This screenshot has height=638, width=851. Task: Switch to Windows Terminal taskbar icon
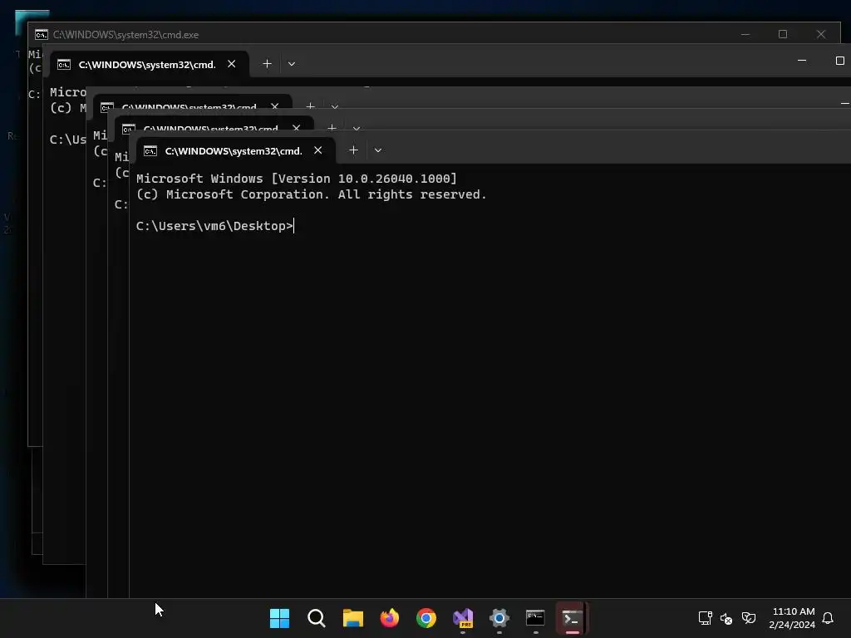pyautogui.click(x=572, y=618)
